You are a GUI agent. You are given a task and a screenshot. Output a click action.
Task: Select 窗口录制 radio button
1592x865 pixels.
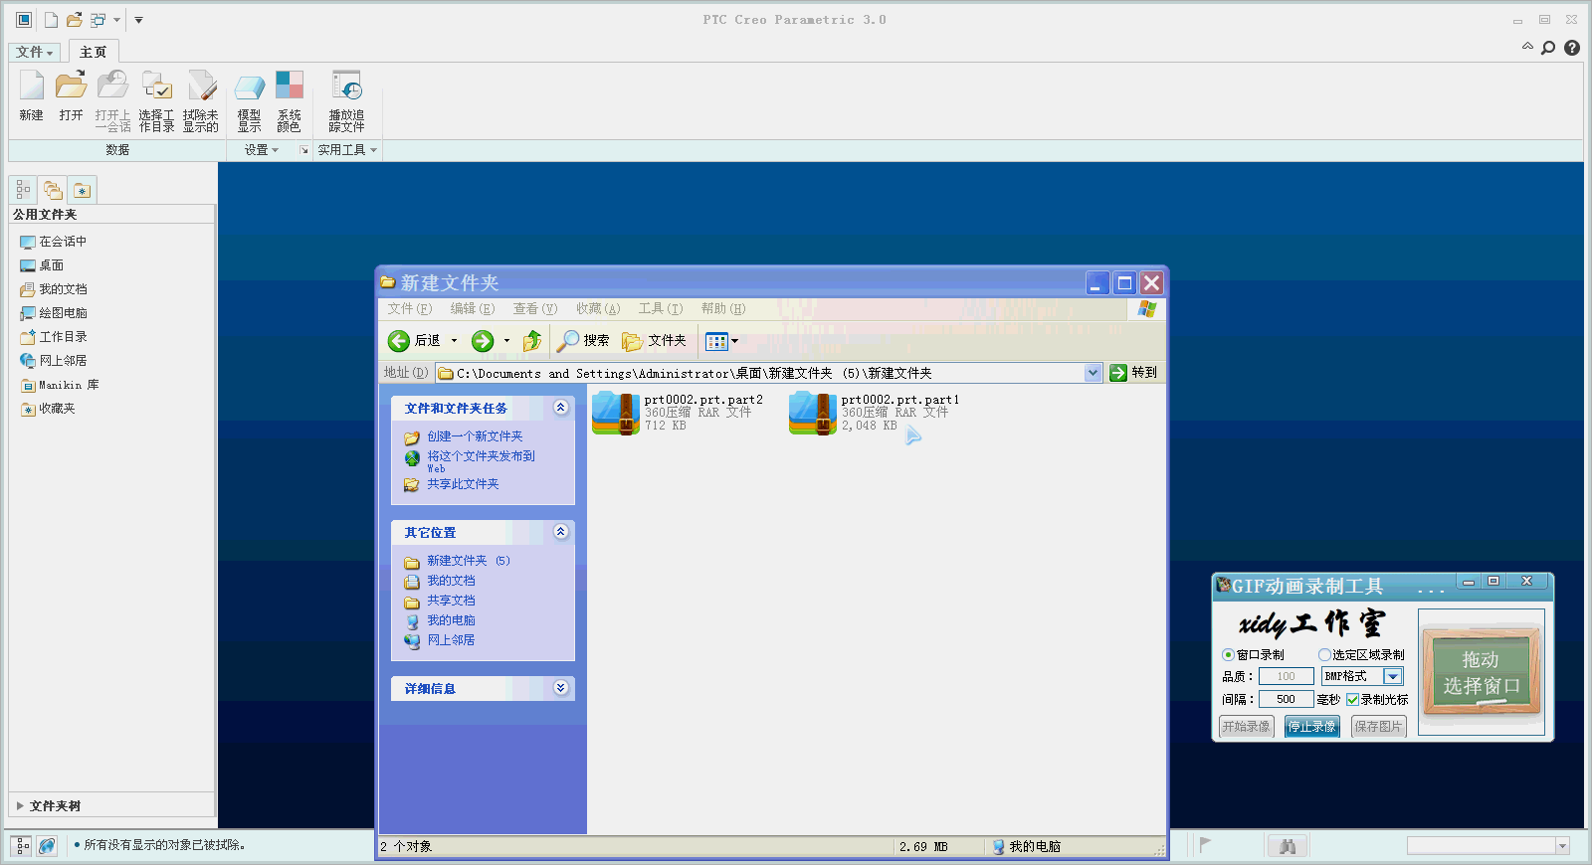coord(1228,655)
